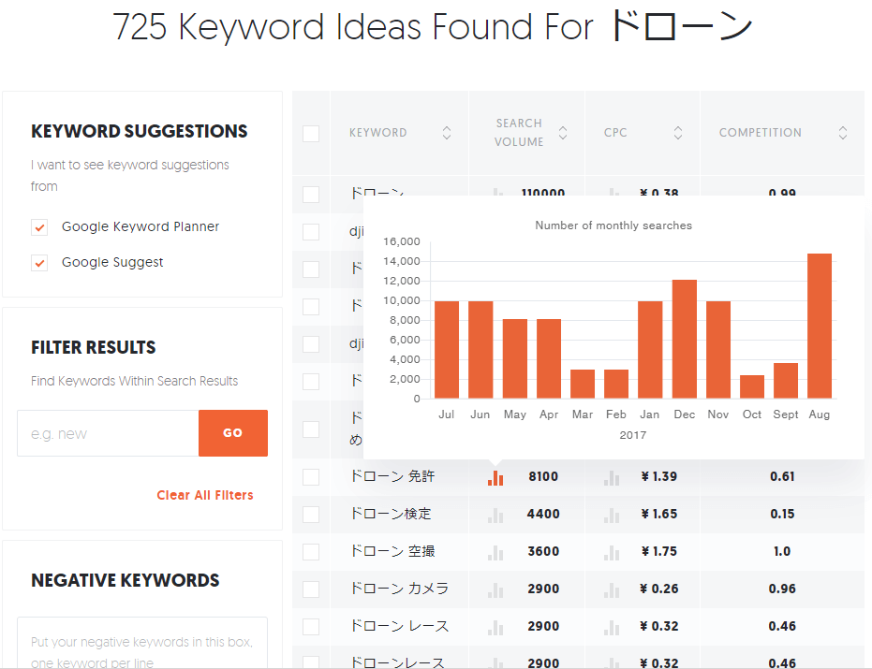Click the August bar in the monthly chart
Image resolution: width=872 pixels, height=669 pixels.
820,326
